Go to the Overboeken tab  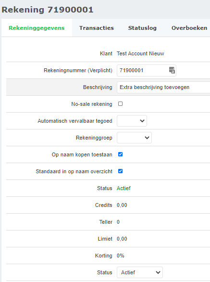[189, 28]
